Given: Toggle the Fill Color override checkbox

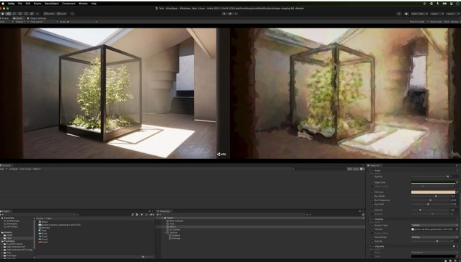Looking at the screenshot, I should pyautogui.click(x=372, y=192).
